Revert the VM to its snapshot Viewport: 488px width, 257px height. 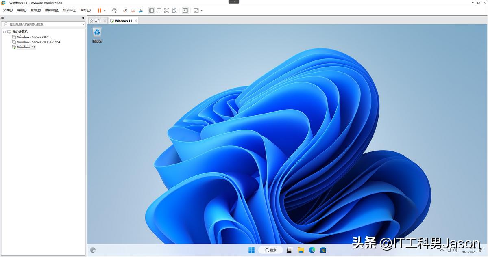[x=133, y=10]
